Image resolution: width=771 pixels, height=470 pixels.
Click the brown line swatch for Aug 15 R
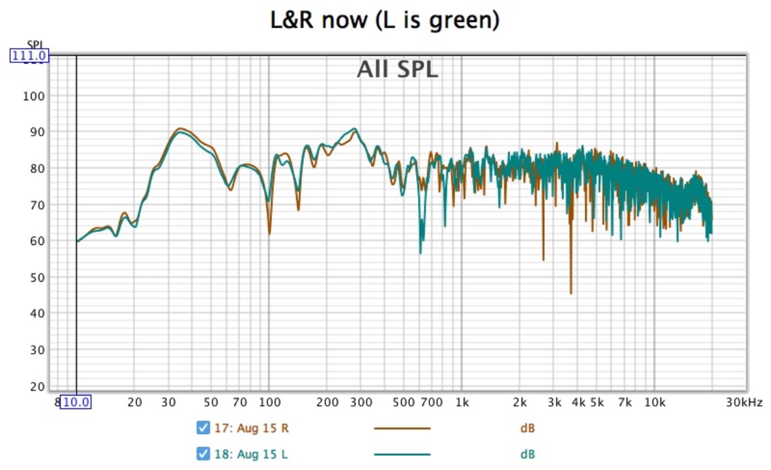402,428
